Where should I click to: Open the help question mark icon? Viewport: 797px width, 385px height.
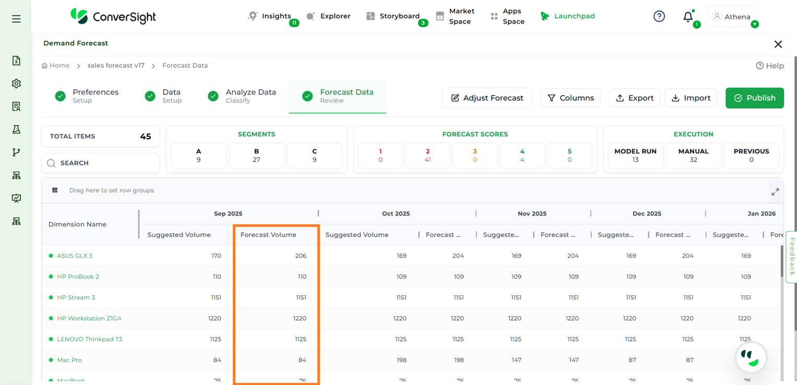pyautogui.click(x=659, y=16)
